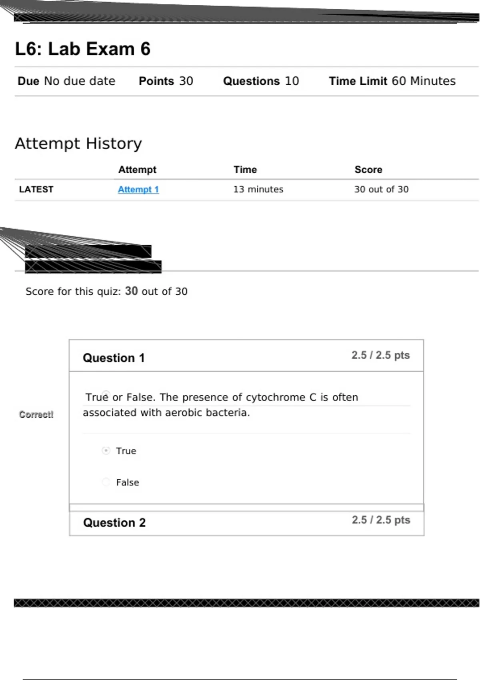Open the Attempt 1 link
Screen dimensions: 480x680
138,190
